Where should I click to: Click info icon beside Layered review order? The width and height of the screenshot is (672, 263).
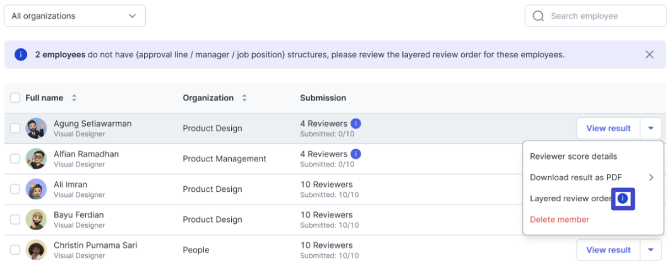click(x=623, y=199)
